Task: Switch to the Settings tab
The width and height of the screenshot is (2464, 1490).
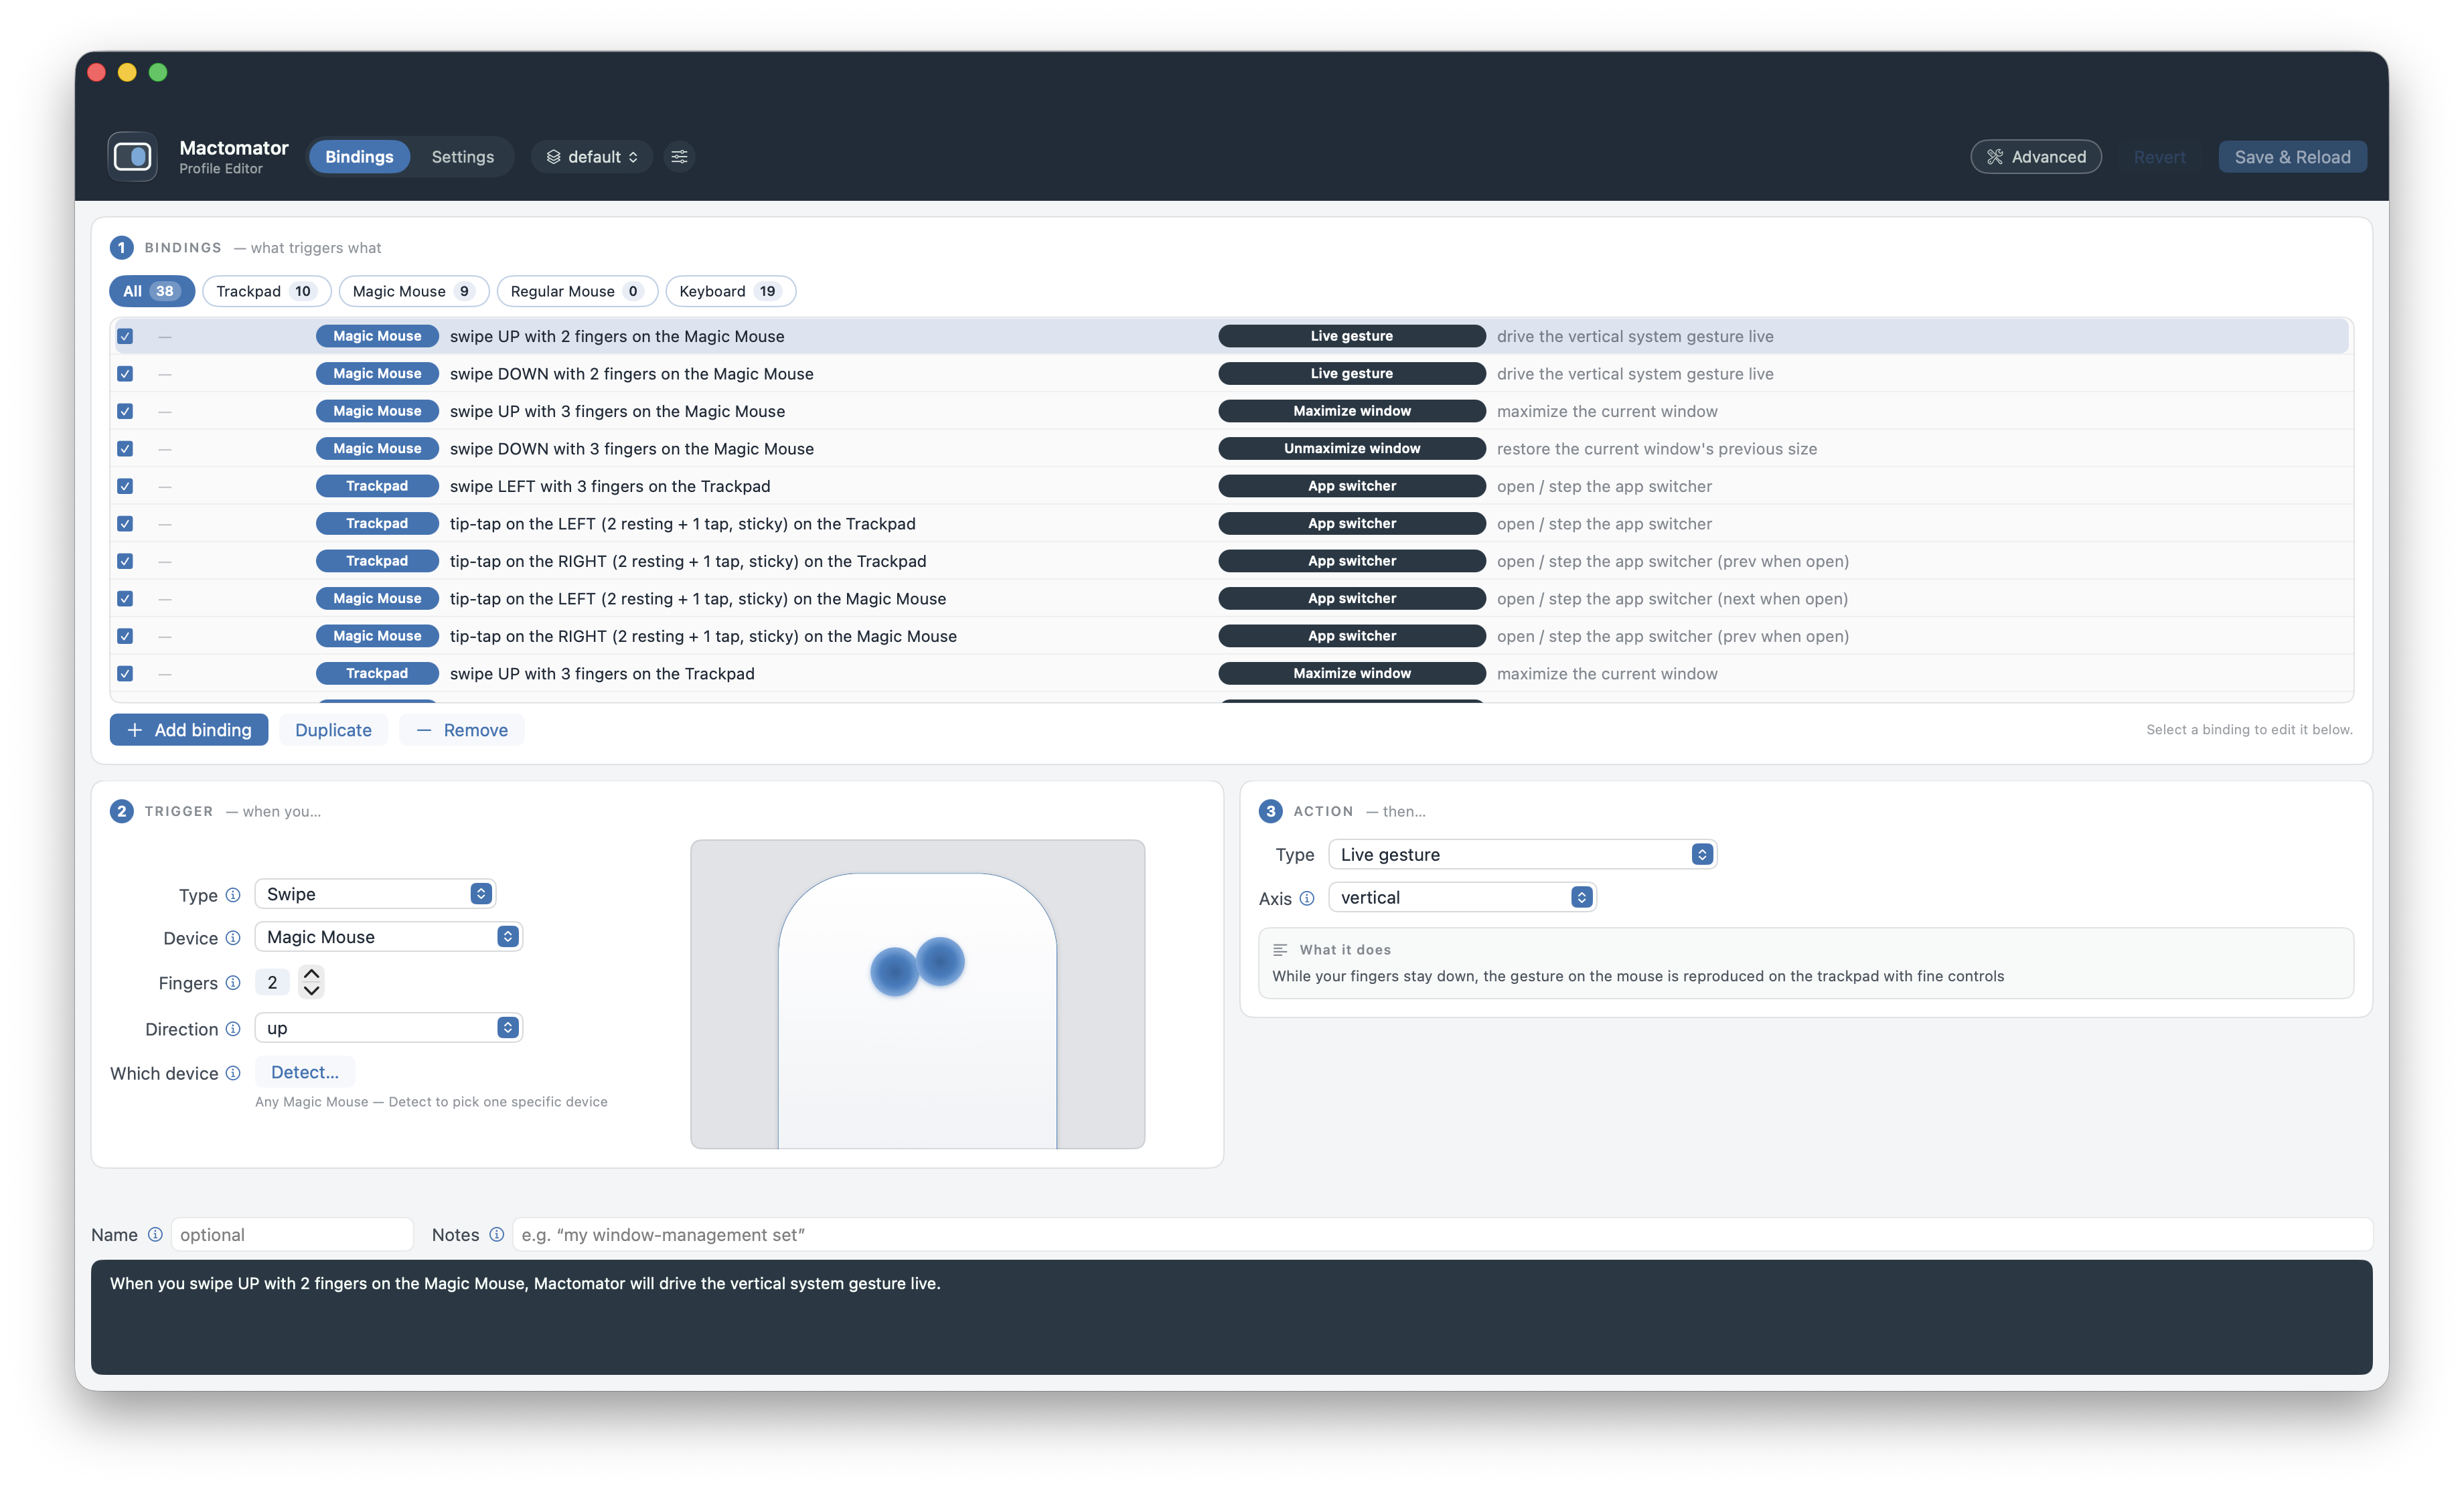Action: coord(463,157)
